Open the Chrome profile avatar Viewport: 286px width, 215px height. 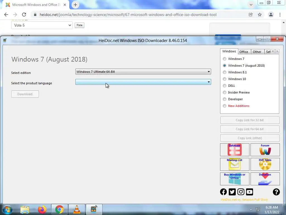pos(271,15)
